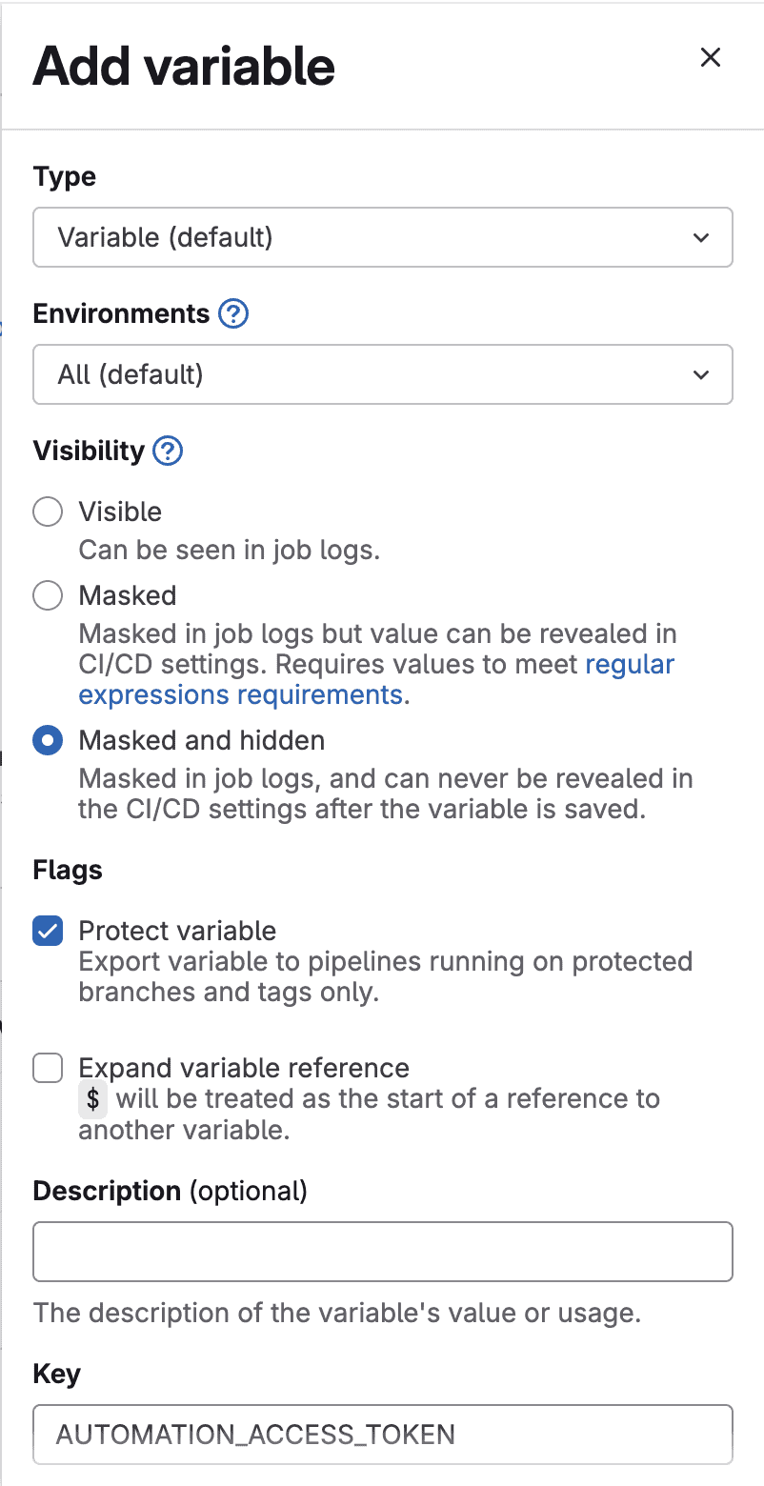764x1486 pixels.
Task: Click the Key field containing AUTOMATION_ACCESS_TOKEN
Action: pyautogui.click(x=382, y=1434)
